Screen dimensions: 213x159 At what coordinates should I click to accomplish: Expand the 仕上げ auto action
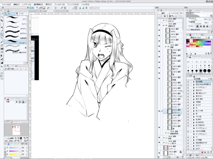point(194,105)
